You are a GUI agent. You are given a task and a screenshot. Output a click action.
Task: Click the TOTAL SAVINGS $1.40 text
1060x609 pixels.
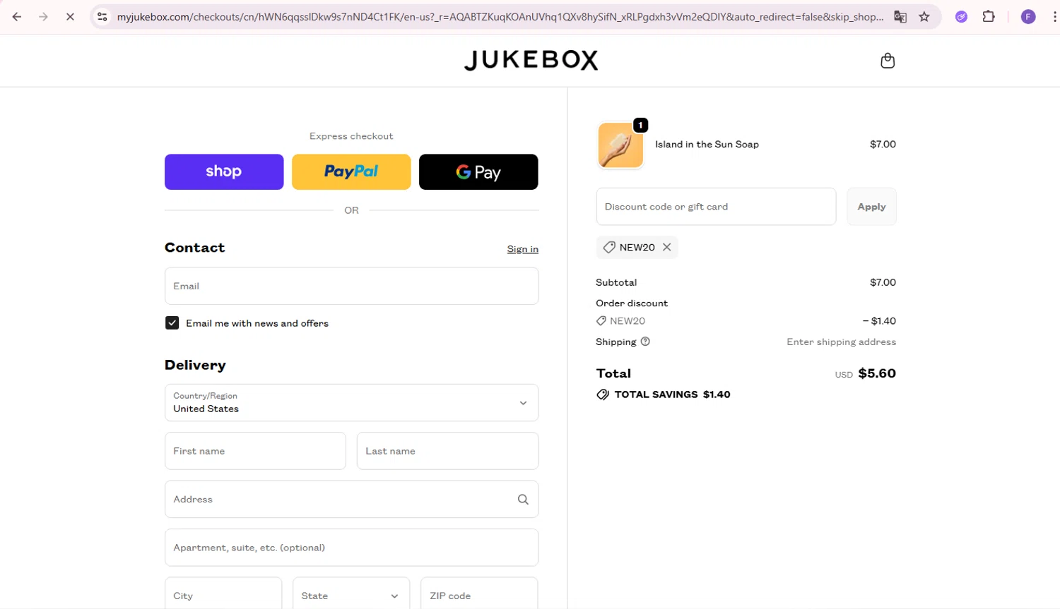pyautogui.click(x=672, y=394)
